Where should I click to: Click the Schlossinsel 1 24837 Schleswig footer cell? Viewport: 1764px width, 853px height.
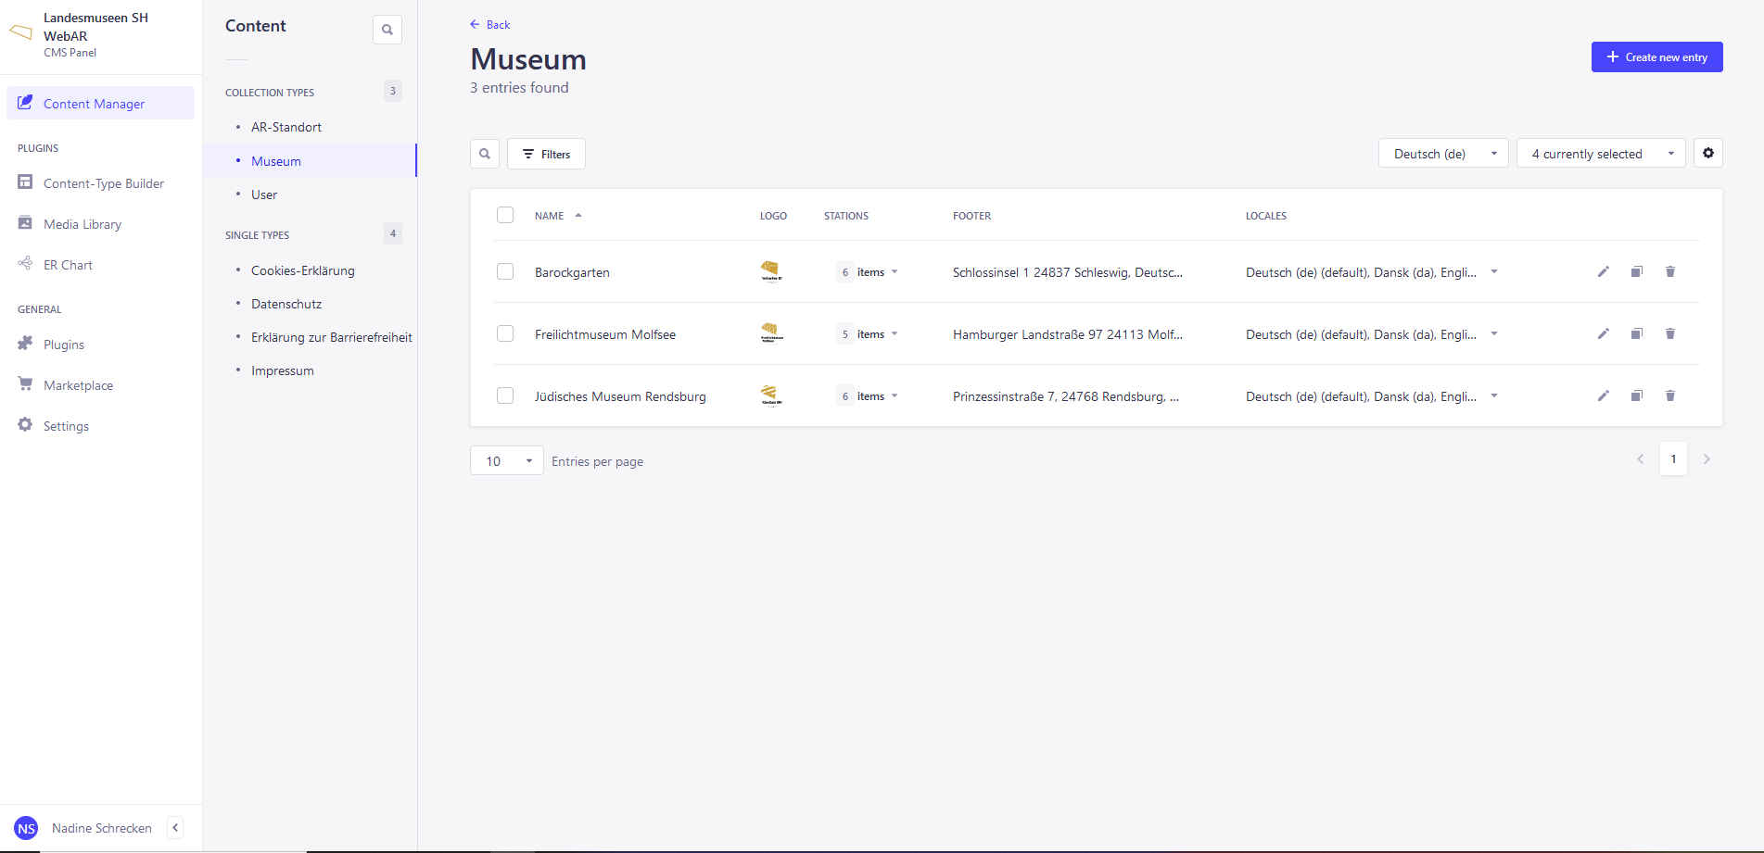coord(1068,272)
